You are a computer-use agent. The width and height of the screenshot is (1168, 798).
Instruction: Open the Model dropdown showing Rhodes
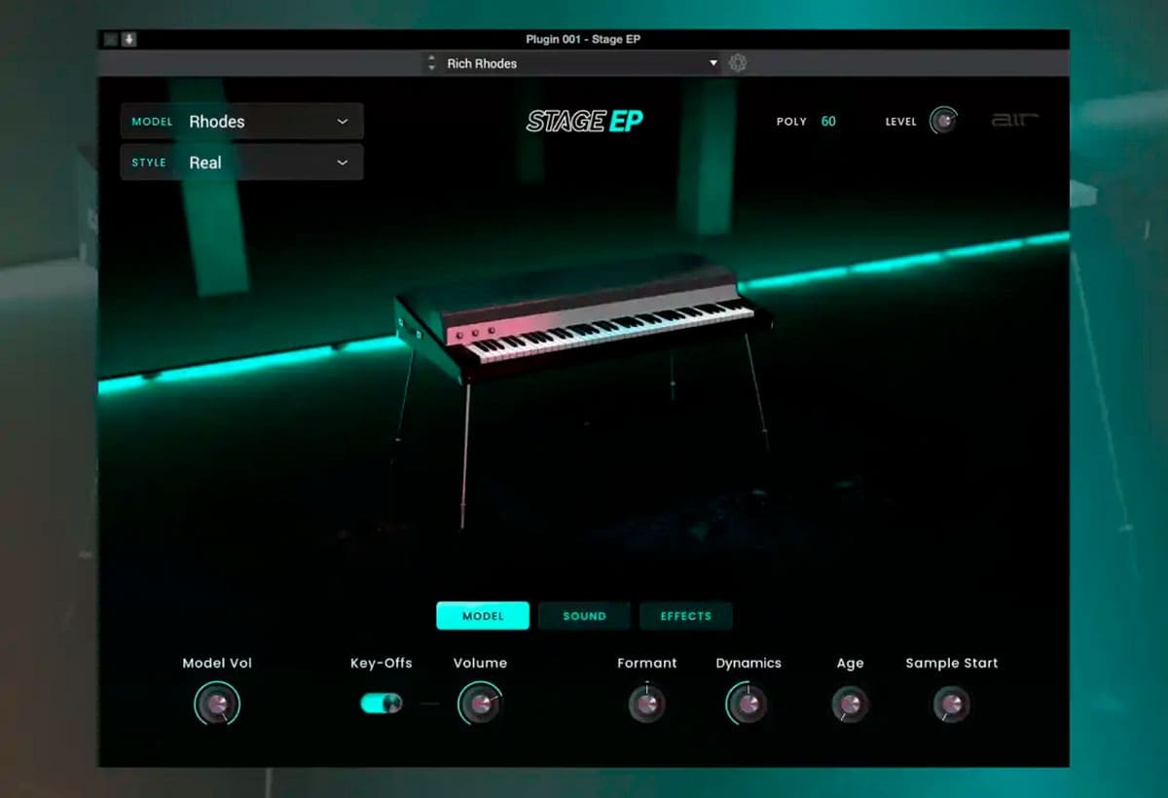(x=241, y=122)
